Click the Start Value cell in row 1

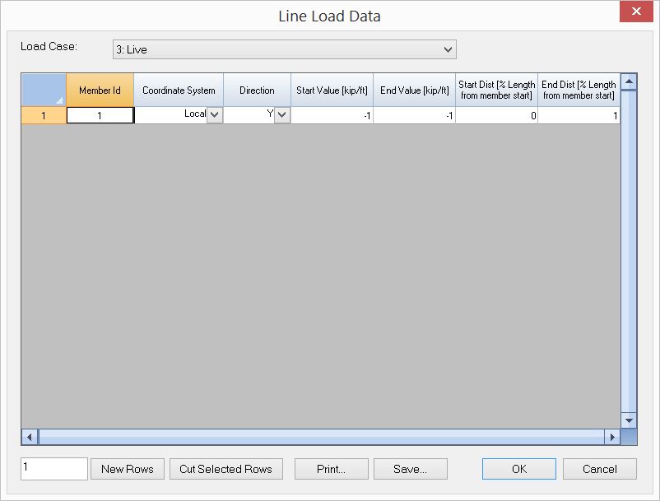tap(332, 116)
